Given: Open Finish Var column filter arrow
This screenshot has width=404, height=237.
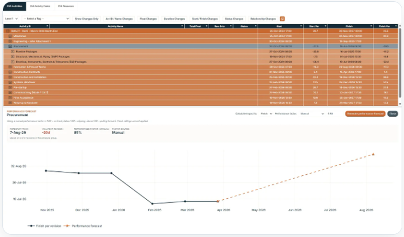Looking at the screenshot, I should pyautogui.click(x=396, y=26).
